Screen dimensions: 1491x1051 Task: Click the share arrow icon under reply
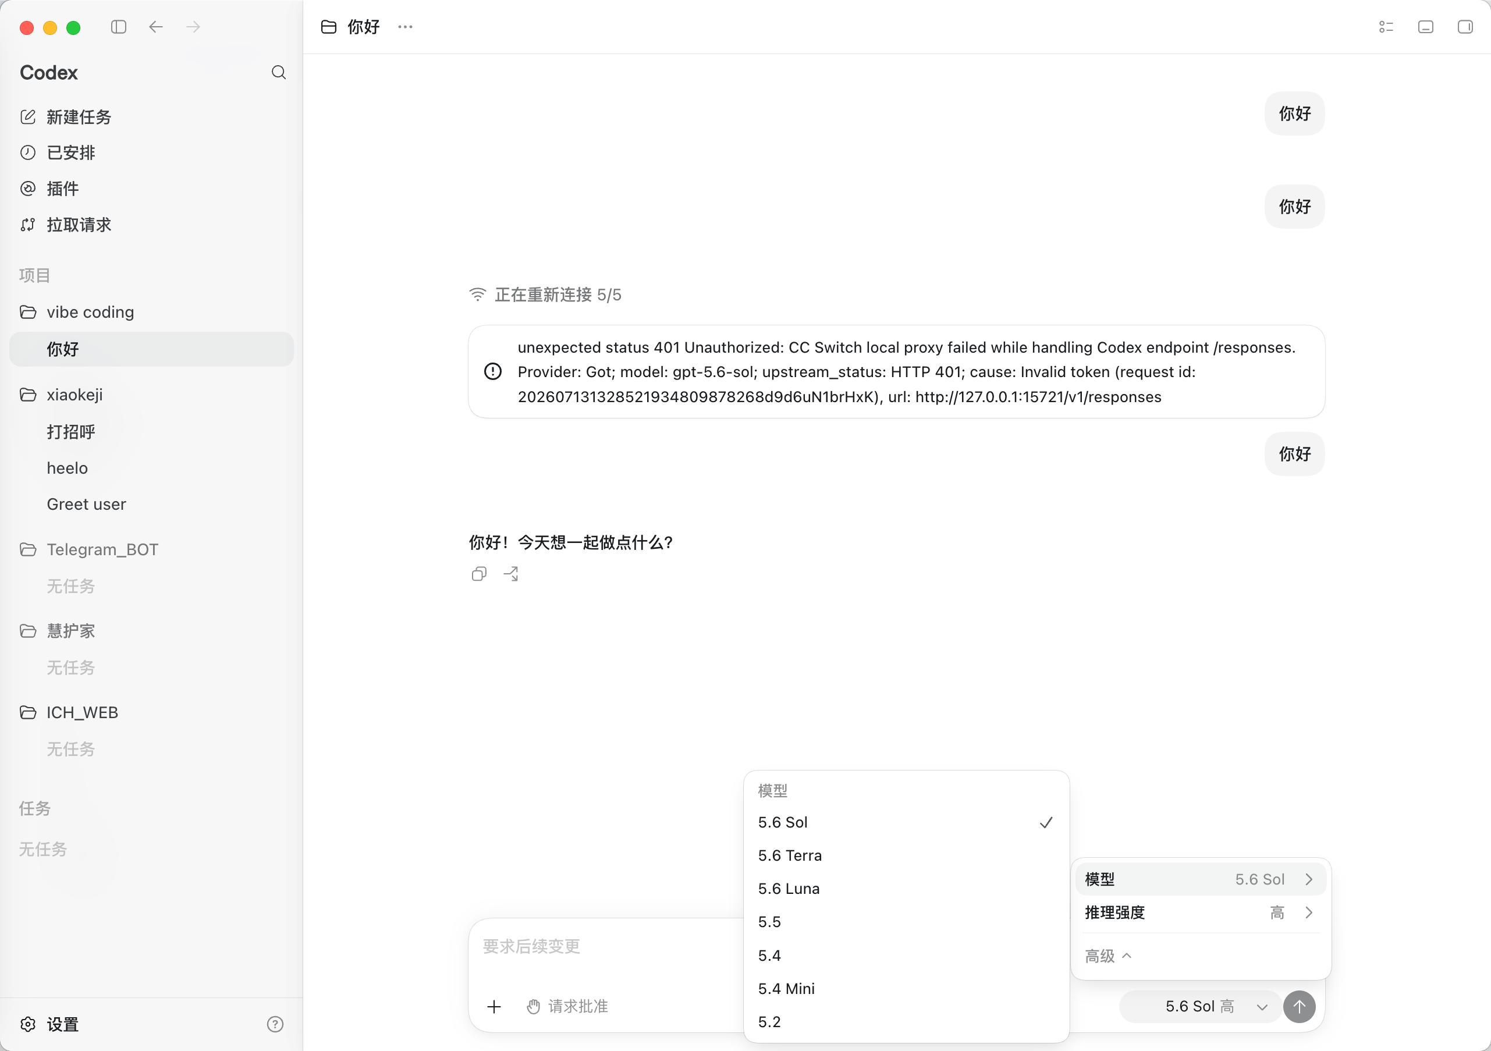tap(511, 574)
